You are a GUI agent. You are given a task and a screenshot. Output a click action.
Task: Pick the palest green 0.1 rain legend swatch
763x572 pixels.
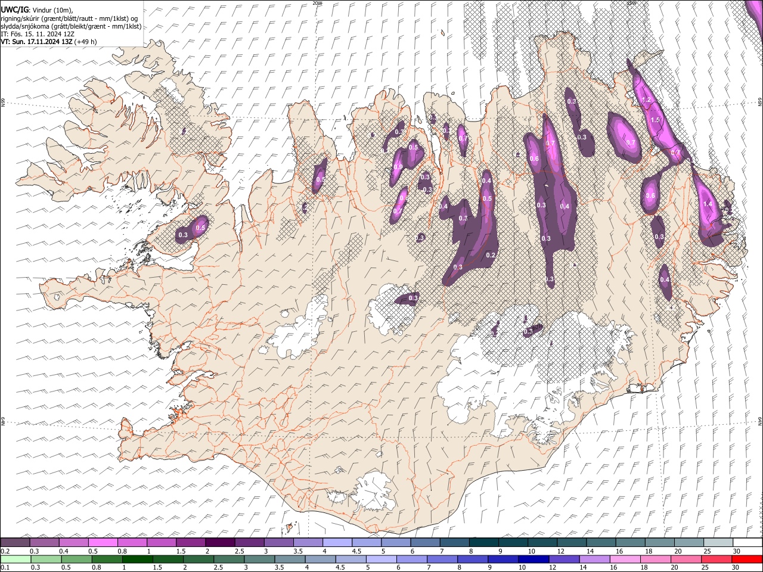pos(15,559)
